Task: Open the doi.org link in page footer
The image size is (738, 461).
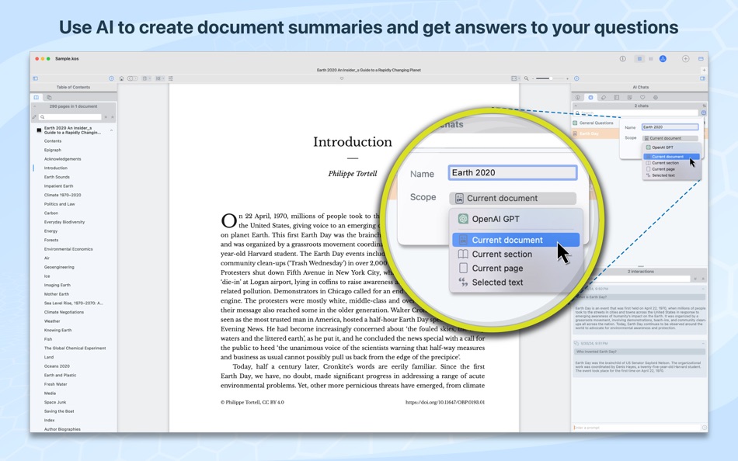Action: [445, 402]
